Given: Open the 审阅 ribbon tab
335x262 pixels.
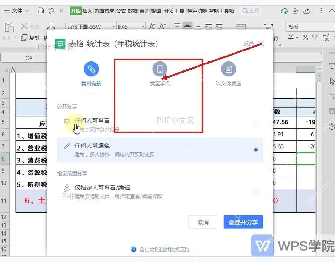Looking at the screenshot, I should pyautogui.click(x=144, y=11).
